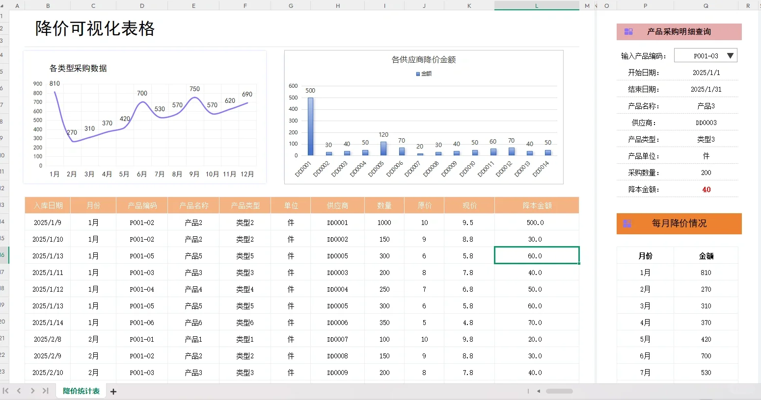Click the purple grid icon on 产品采购明细查询 banner
The height and width of the screenshot is (400, 761).
click(628, 31)
